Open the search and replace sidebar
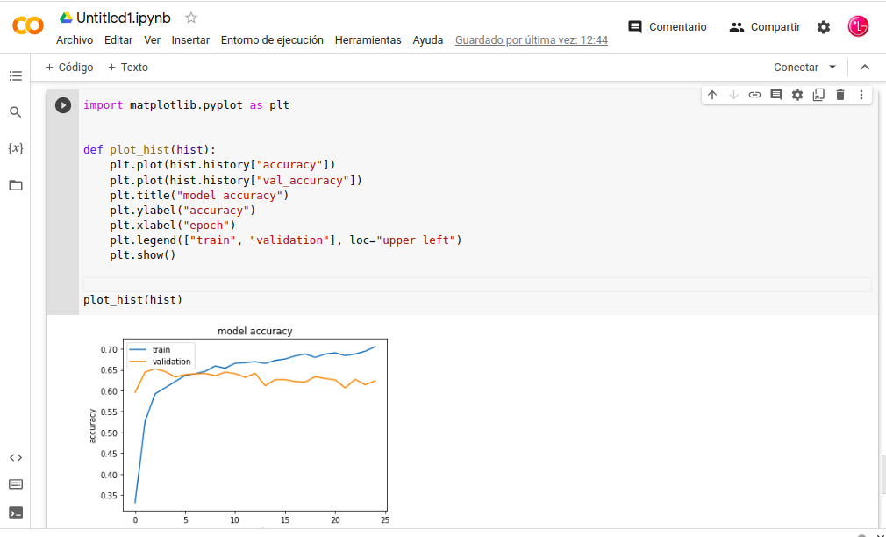 coord(15,112)
